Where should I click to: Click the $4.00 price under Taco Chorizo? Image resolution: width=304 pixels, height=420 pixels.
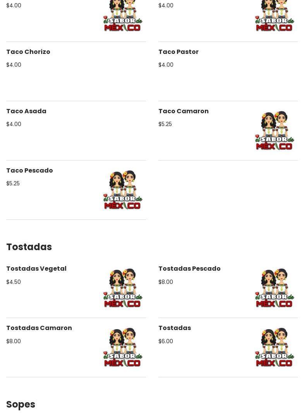tap(14, 65)
